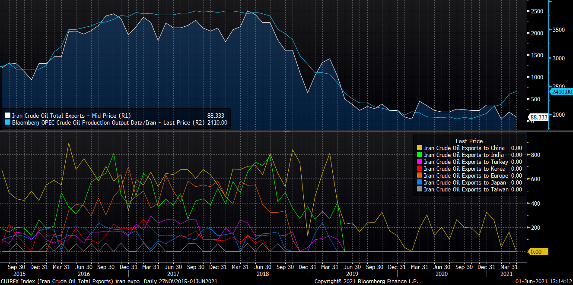Select the gray Taiwan exports legend marker
The height and width of the screenshot is (285, 573).
coord(418,190)
